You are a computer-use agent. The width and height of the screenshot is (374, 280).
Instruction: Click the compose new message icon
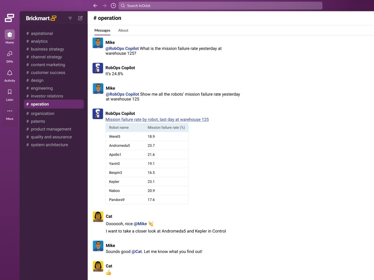80,18
